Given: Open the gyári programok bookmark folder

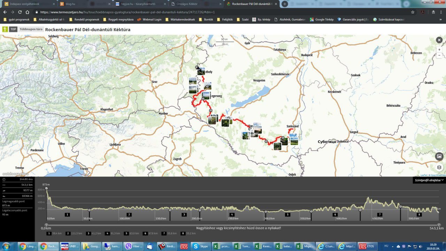Looking at the screenshot, I should click(16, 20).
